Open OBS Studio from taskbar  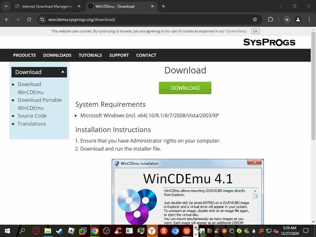(x=106, y=231)
